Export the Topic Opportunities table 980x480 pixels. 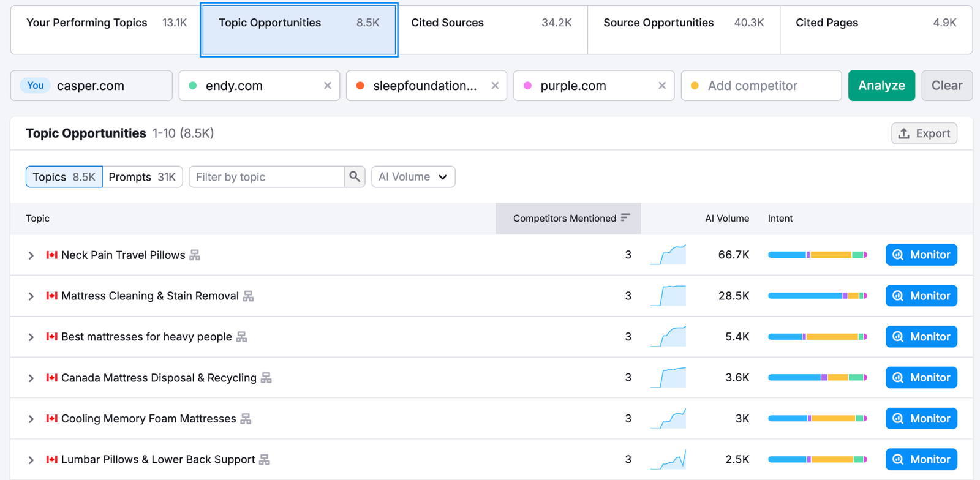(924, 133)
